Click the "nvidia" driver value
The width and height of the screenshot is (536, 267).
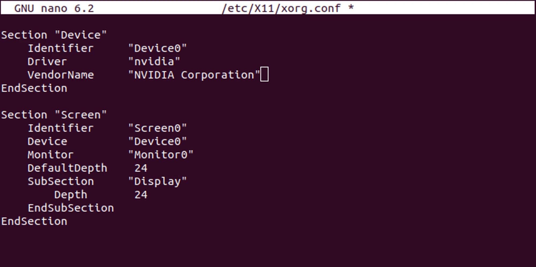point(154,62)
